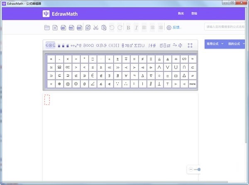Click the zoom slider handle
Image resolution: width=249 pixels, height=185 pixels.
click(x=199, y=169)
